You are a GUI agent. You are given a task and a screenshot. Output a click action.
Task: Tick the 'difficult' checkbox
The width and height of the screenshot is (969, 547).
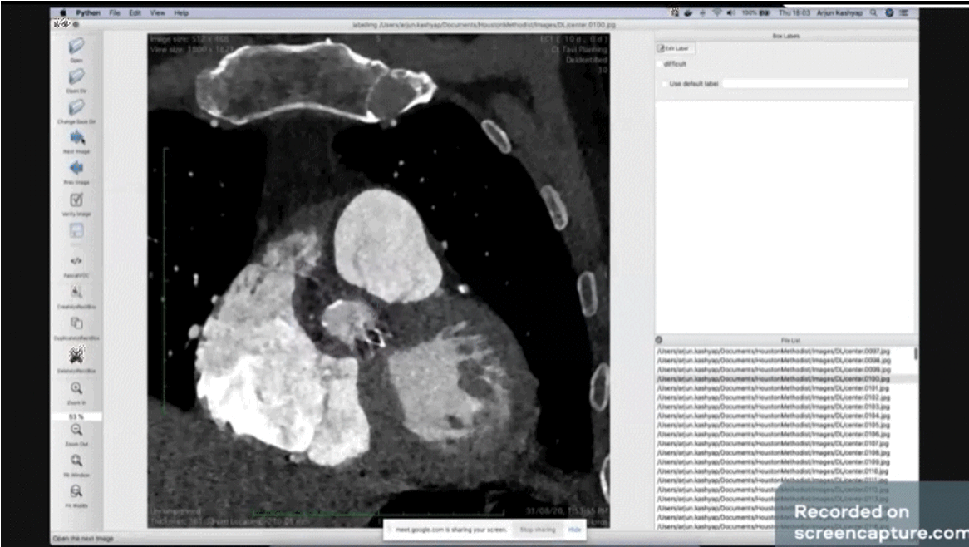tap(660, 64)
